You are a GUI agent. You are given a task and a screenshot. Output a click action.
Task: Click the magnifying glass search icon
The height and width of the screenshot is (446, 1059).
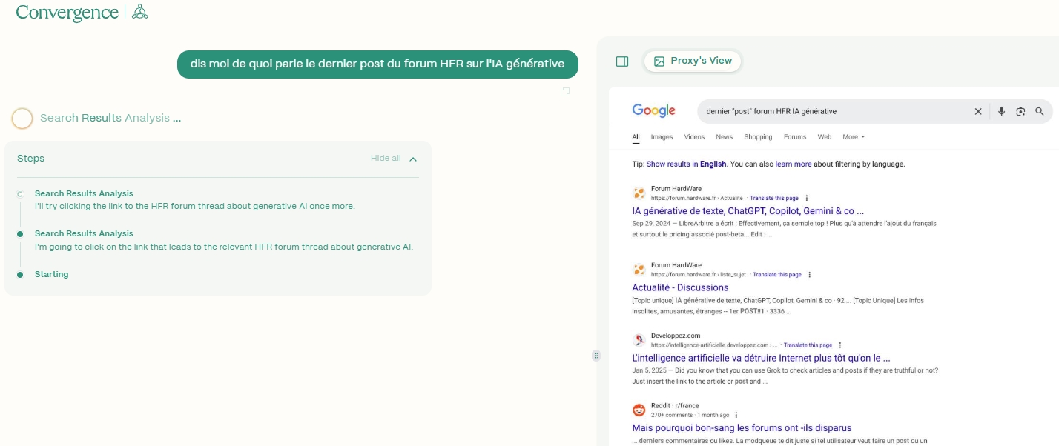tap(1040, 111)
